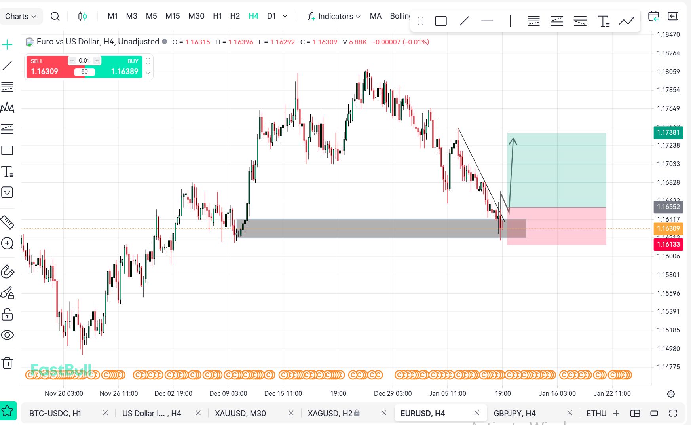Select the ruler measure tool

pyautogui.click(x=7, y=222)
